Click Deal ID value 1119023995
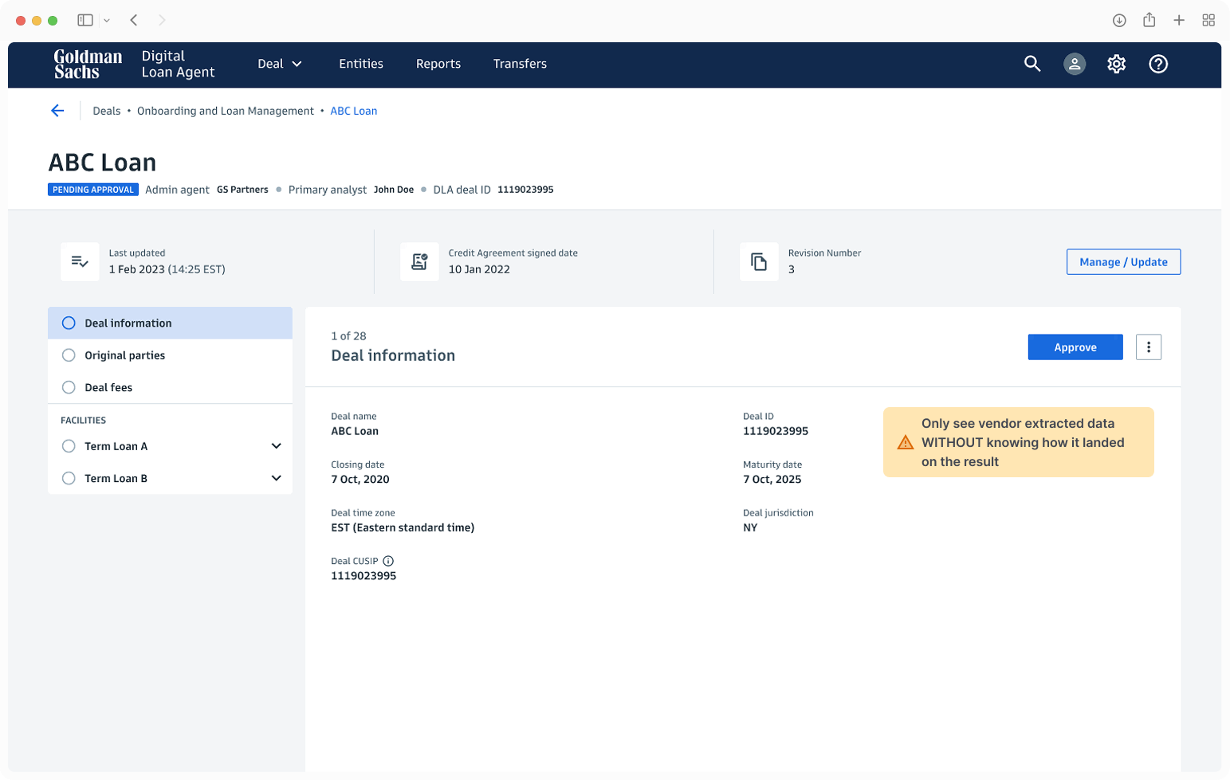This screenshot has width=1230, height=780. tap(776, 431)
